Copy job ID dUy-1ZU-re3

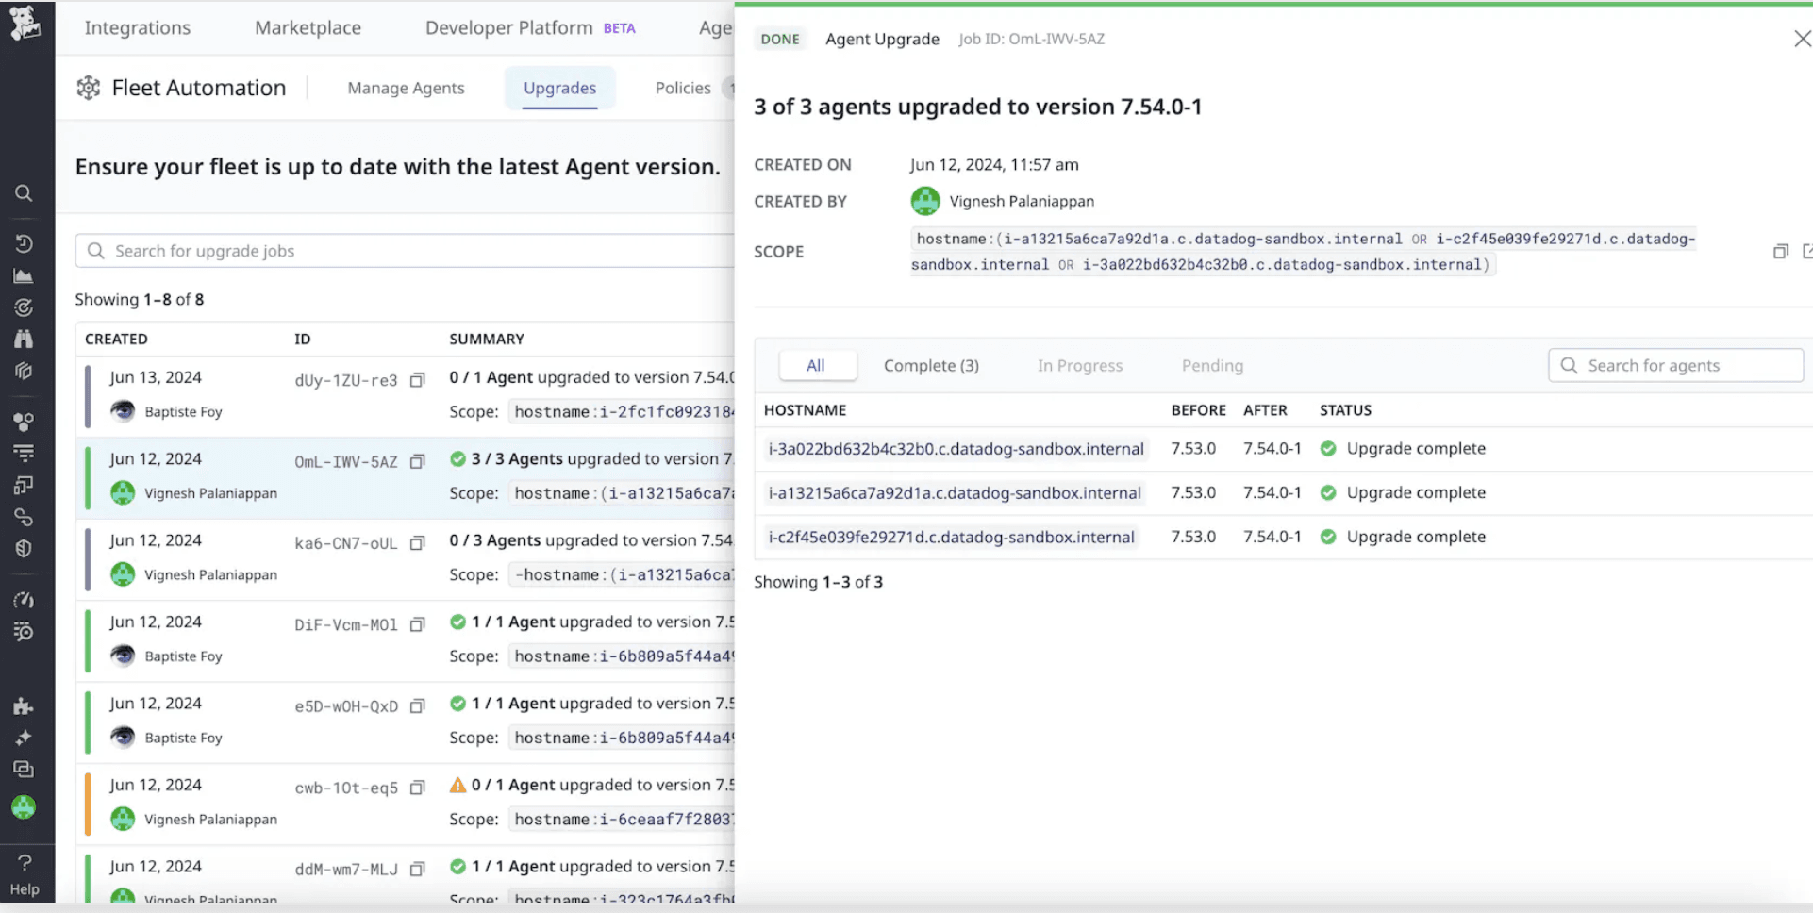417,380
